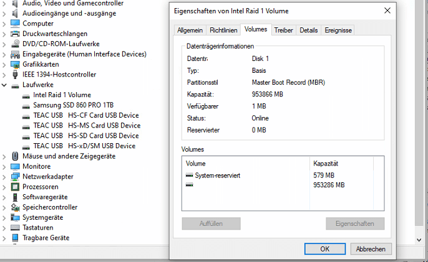The image size is (428, 262).
Task: Click the Intel Raid 1 Volume drive icon
Action: point(26,96)
